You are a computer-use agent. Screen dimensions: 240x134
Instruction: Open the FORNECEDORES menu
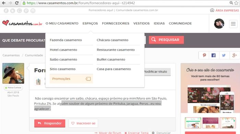(x=116, y=24)
